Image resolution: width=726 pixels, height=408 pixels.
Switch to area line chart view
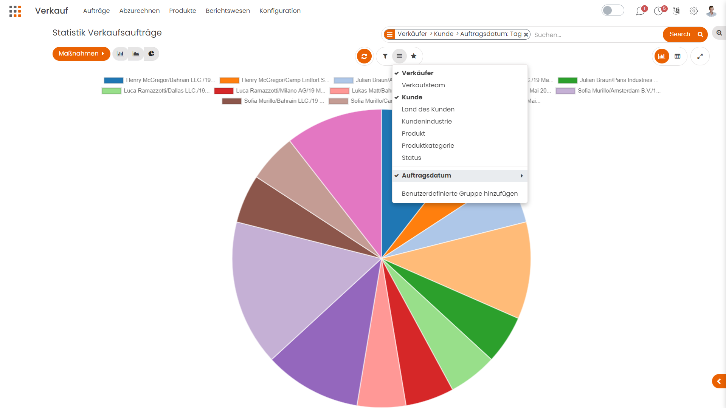[x=136, y=54]
